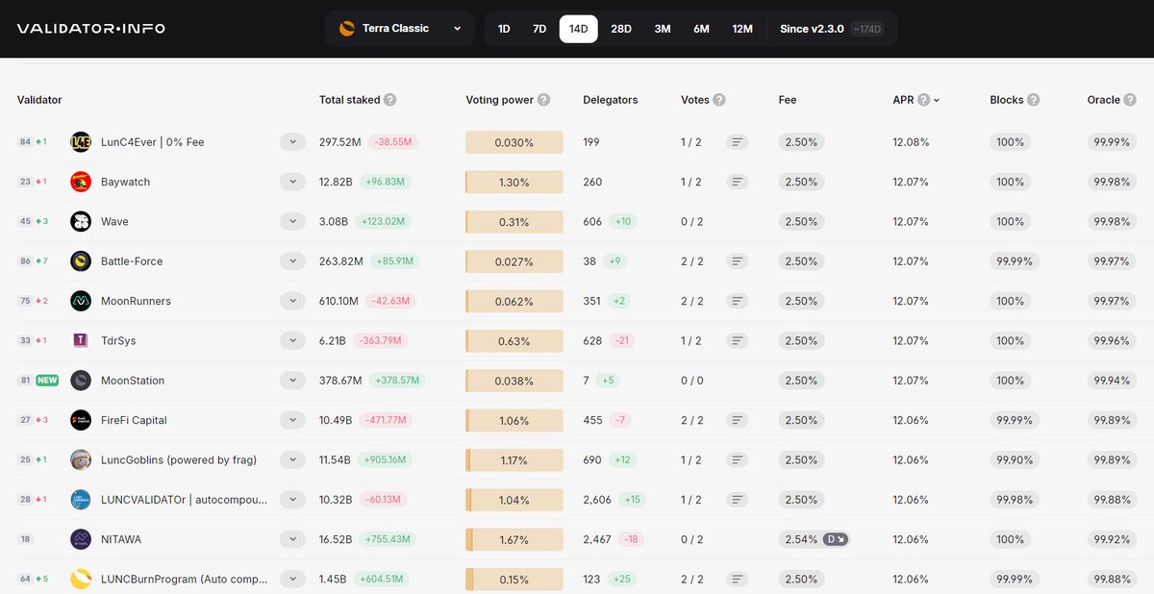Expand the Battle-Force row chevron
The image size is (1154, 594).
point(292,261)
